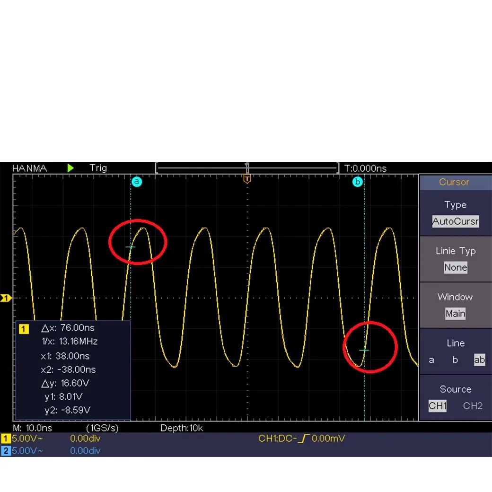Click the Cursor menu title

pos(454,182)
